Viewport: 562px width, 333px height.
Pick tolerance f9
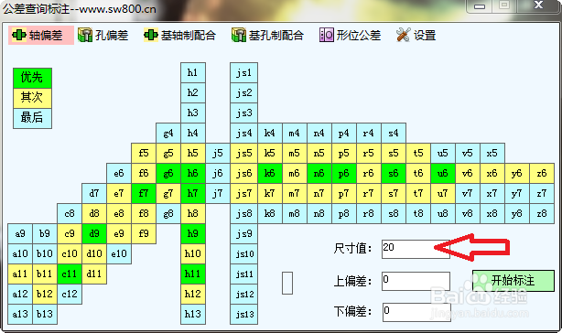tap(144, 234)
